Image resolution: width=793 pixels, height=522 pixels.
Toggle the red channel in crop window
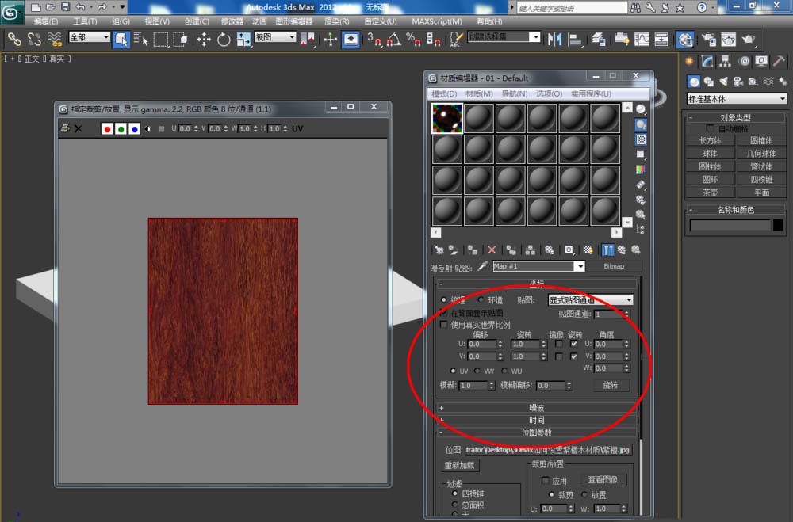coord(107,129)
